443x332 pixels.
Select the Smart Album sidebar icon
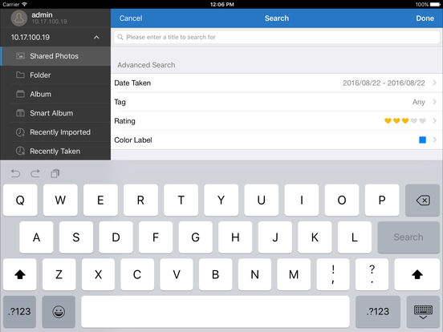point(20,113)
